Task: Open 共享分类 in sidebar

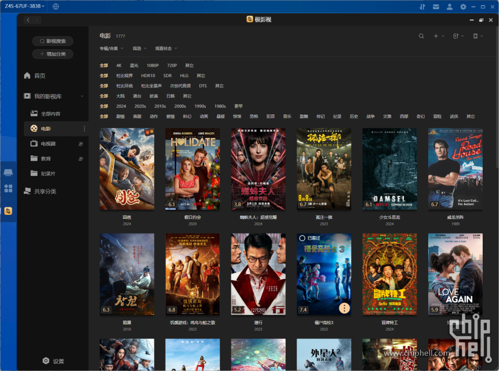Action: pyautogui.click(x=40, y=191)
